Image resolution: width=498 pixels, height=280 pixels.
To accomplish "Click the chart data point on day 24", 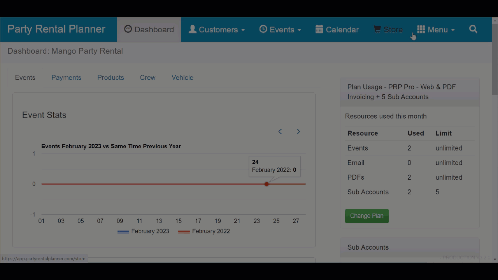I will (267, 184).
